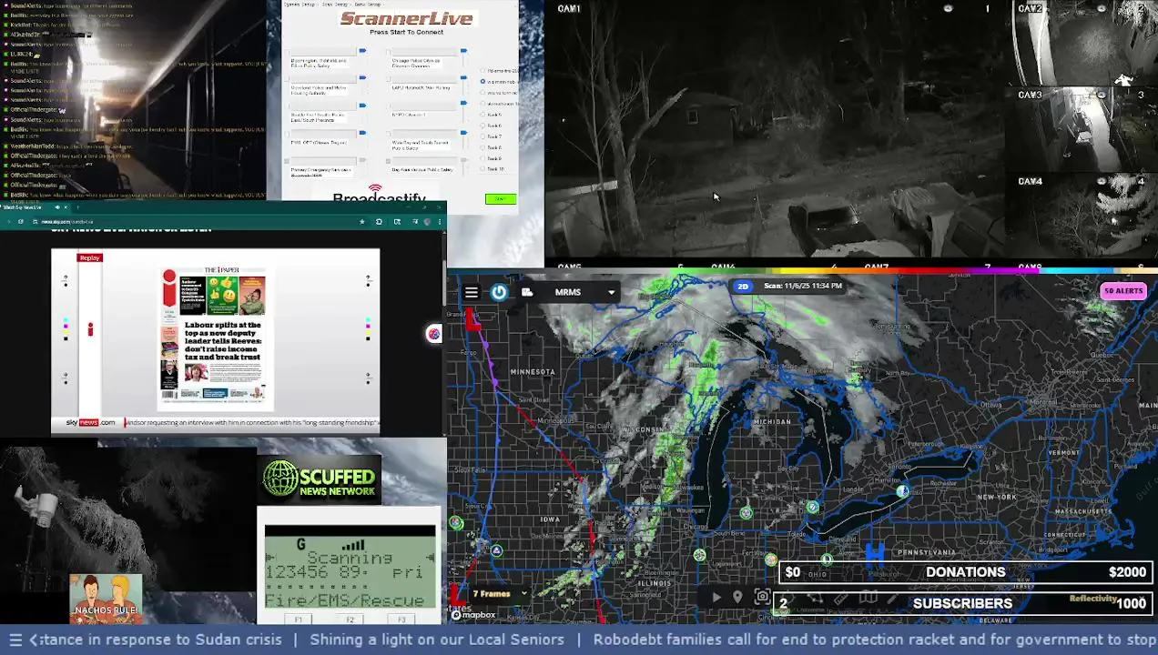The width and height of the screenshot is (1158, 655).
Task: Check the Cleveland Police and Metro Housing checkbox
Action: (x=287, y=79)
